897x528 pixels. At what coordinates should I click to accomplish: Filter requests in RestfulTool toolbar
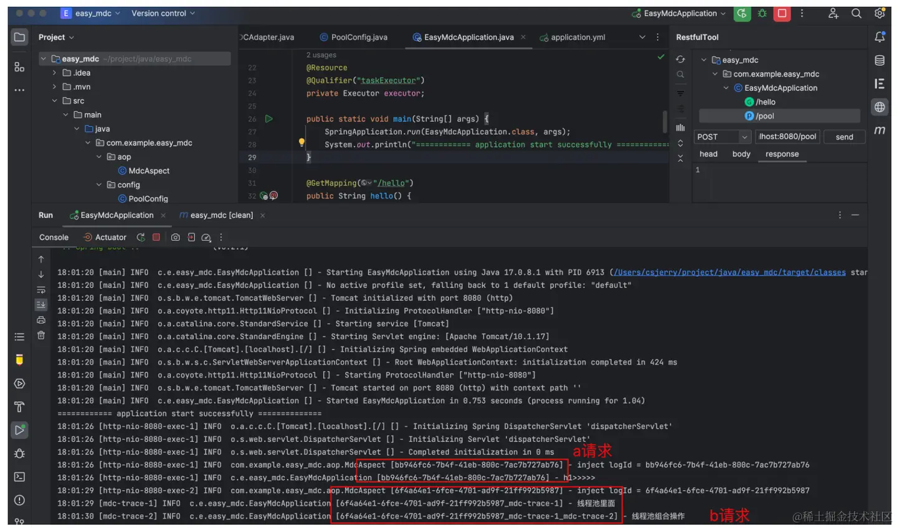pos(680,93)
